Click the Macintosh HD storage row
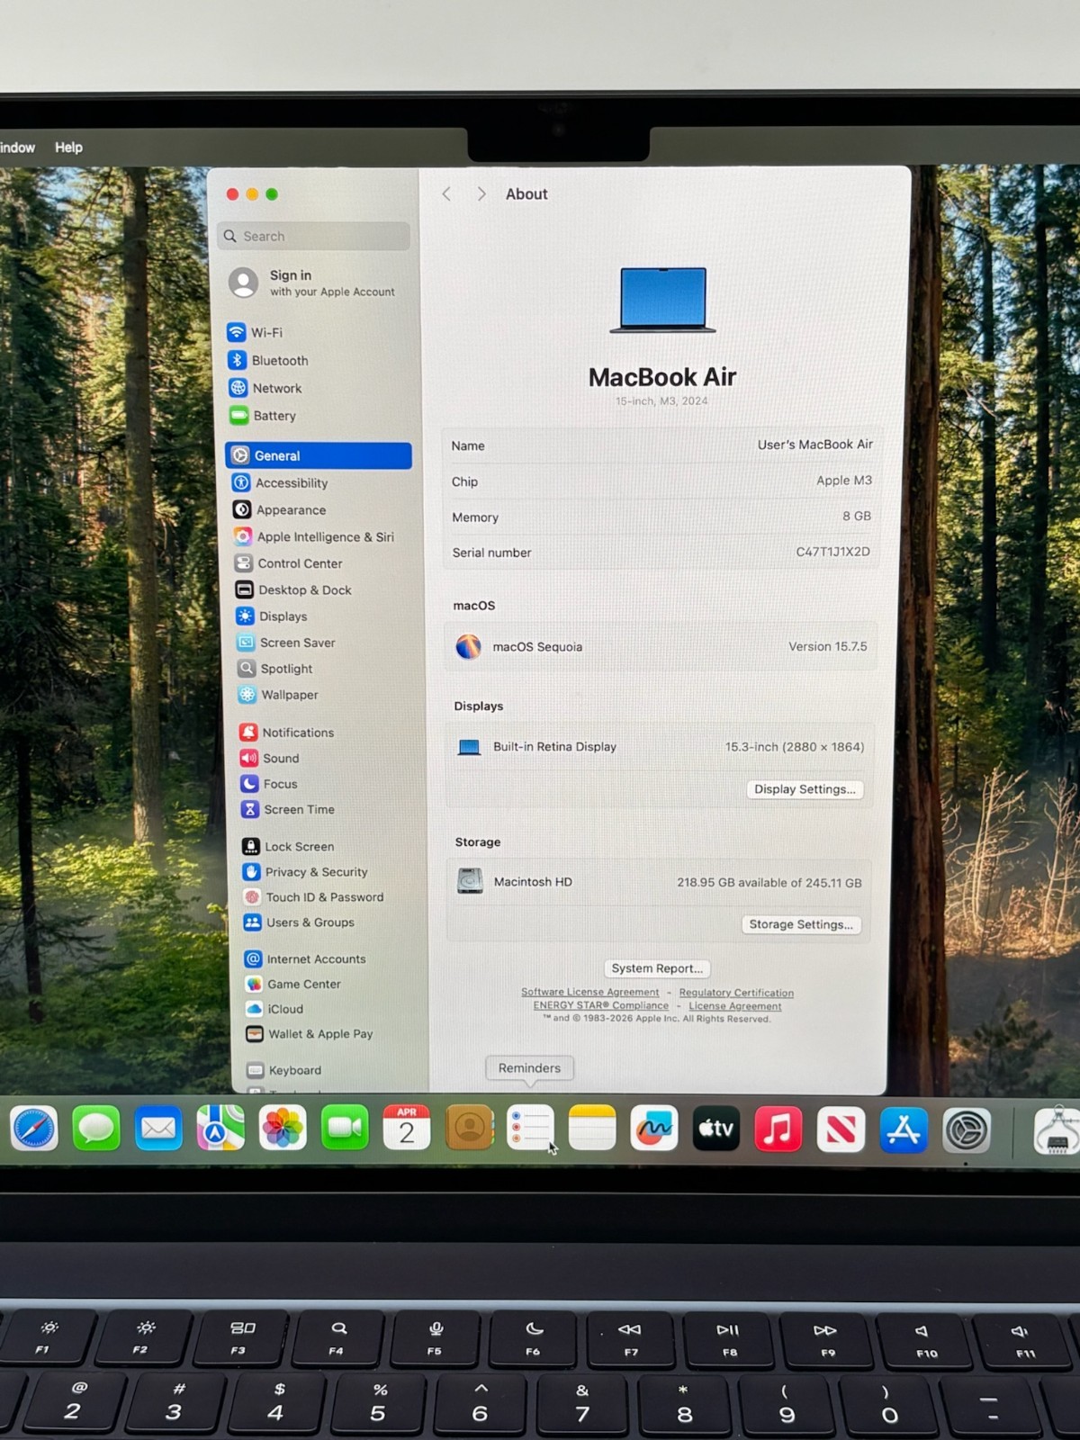 (x=659, y=882)
